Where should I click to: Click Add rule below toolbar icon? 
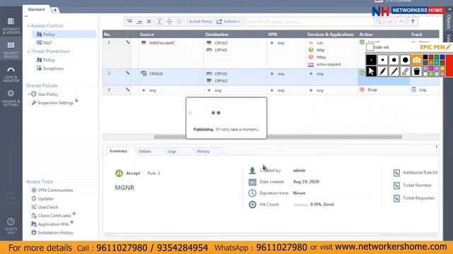coord(139,22)
